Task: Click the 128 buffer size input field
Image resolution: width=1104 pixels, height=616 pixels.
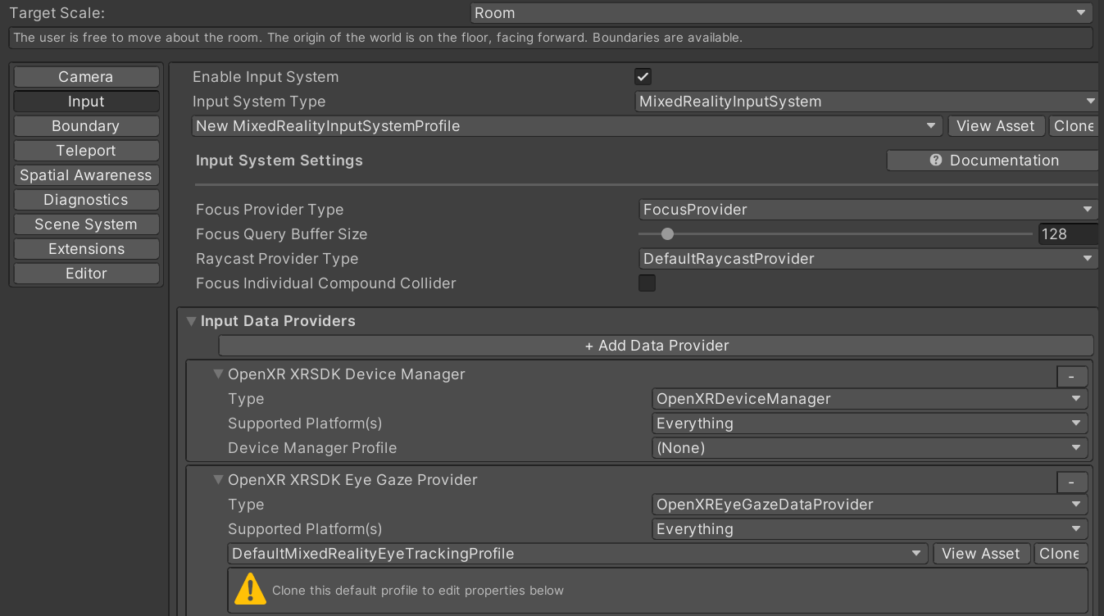Action: click(x=1067, y=233)
